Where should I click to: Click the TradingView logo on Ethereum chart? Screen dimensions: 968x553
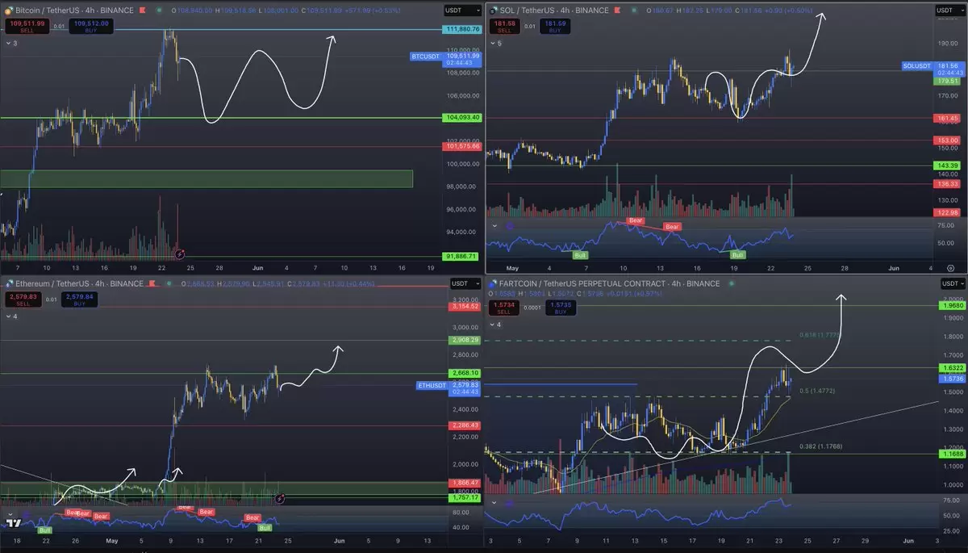click(x=14, y=522)
